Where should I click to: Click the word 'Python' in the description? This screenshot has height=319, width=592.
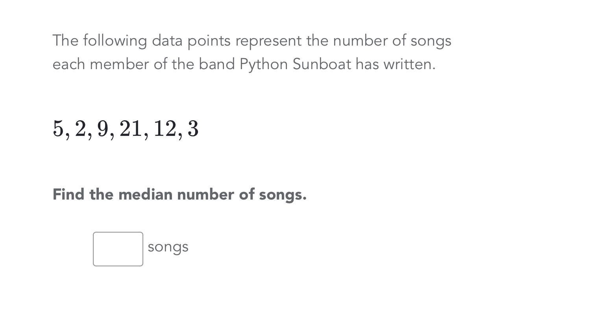pos(264,64)
